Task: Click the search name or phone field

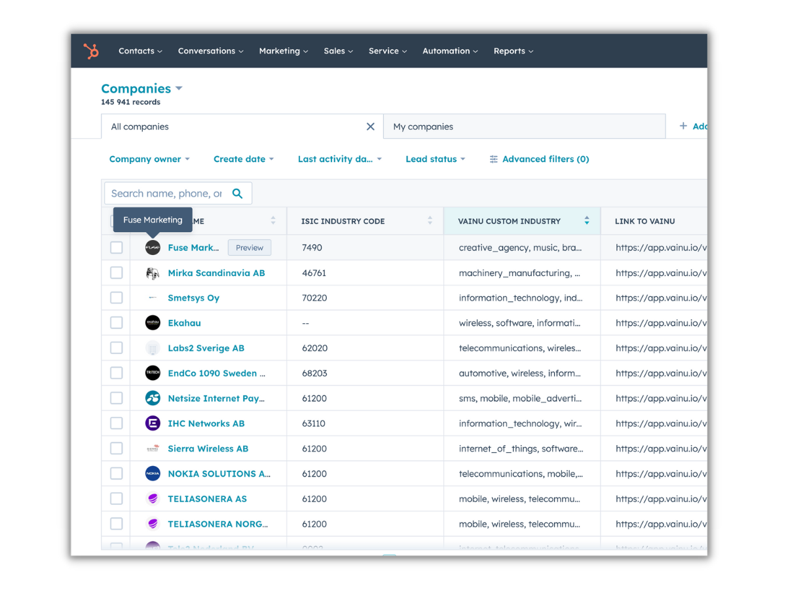Action: pyautogui.click(x=166, y=193)
